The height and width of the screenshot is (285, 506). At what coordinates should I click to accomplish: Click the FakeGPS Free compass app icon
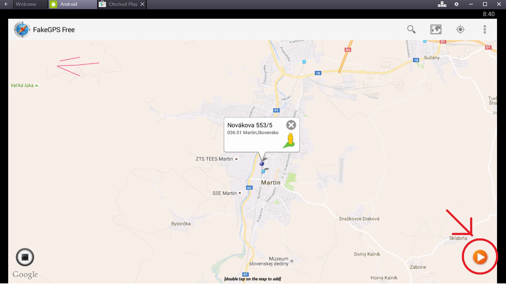point(22,29)
